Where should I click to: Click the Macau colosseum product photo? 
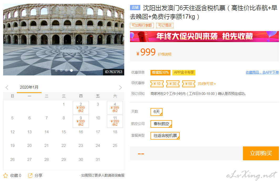point(64,39)
